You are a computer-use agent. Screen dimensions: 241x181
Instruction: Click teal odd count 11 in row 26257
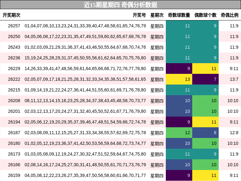click(x=179, y=26)
